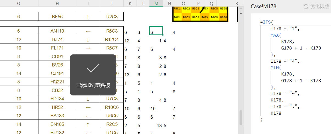This screenshot has width=331, height=134.
Task: Select the cell containing HR52
Action: pyautogui.click(x=57, y=107)
